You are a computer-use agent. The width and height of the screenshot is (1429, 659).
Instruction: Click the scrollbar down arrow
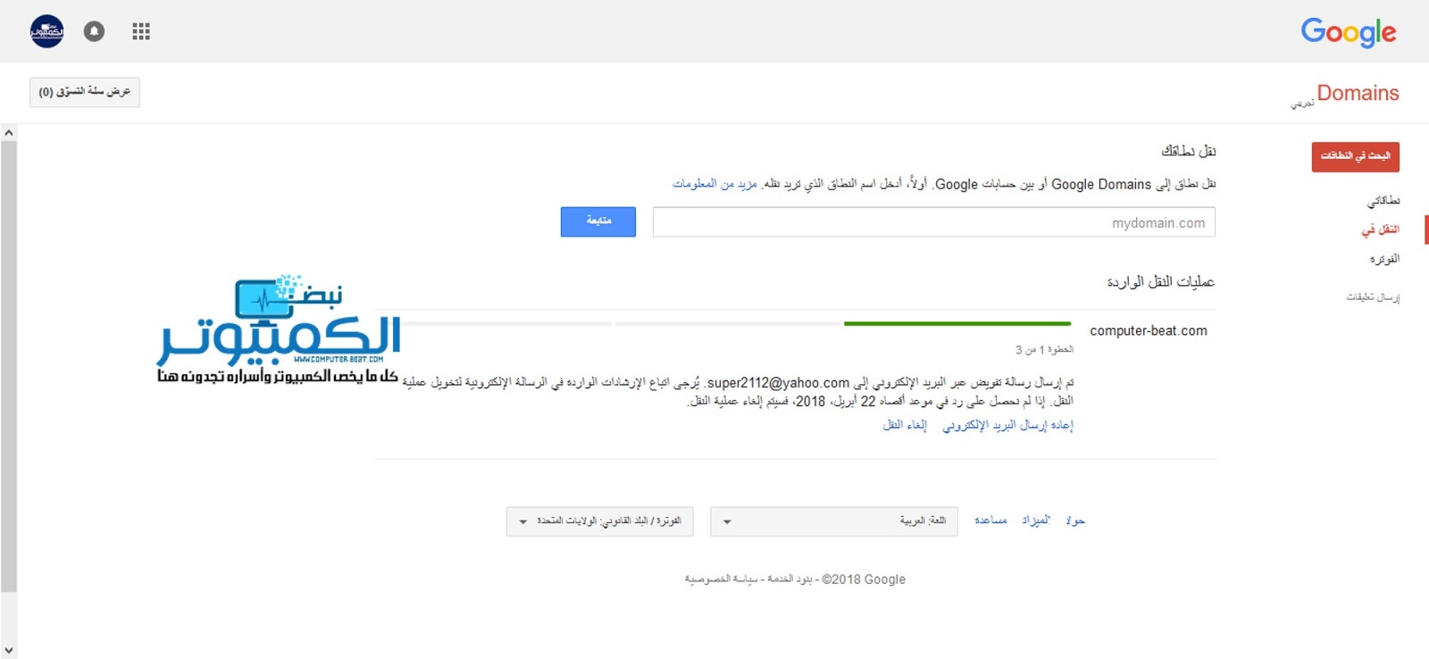8,651
